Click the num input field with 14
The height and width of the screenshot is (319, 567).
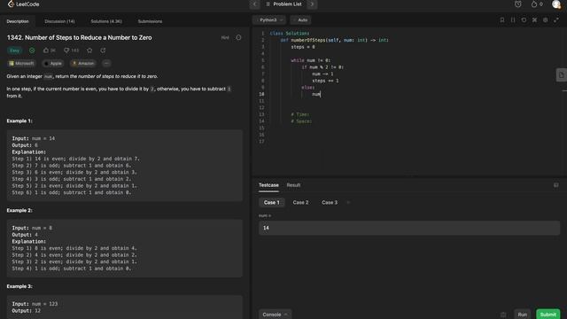[x=409, y=228]
